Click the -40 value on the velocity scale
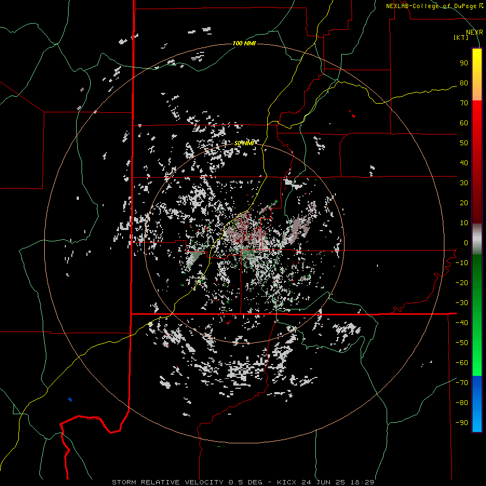 click(x=462, y=323)
